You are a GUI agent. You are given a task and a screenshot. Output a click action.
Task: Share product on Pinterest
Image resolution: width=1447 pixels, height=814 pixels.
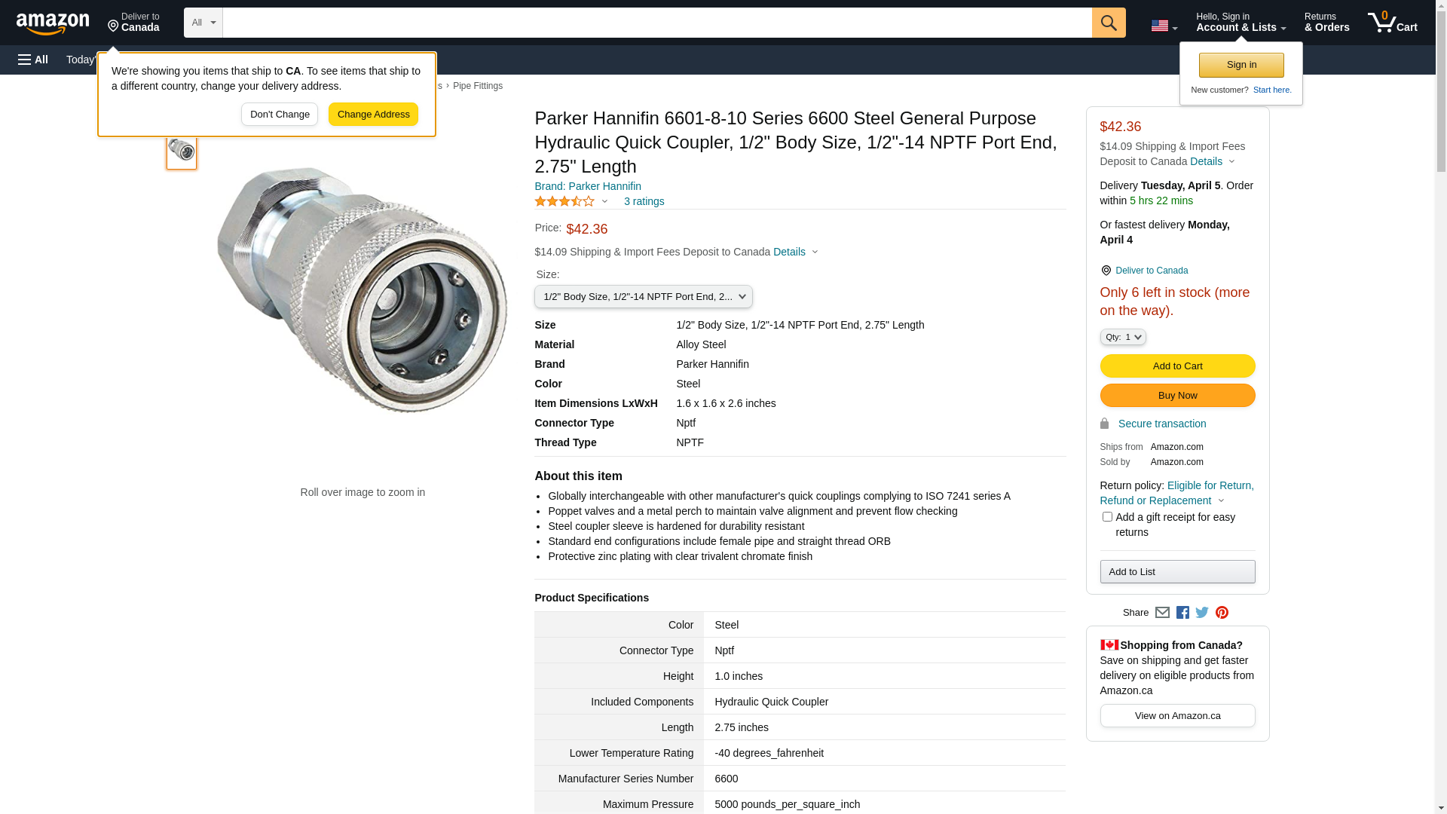(1222, 613)
